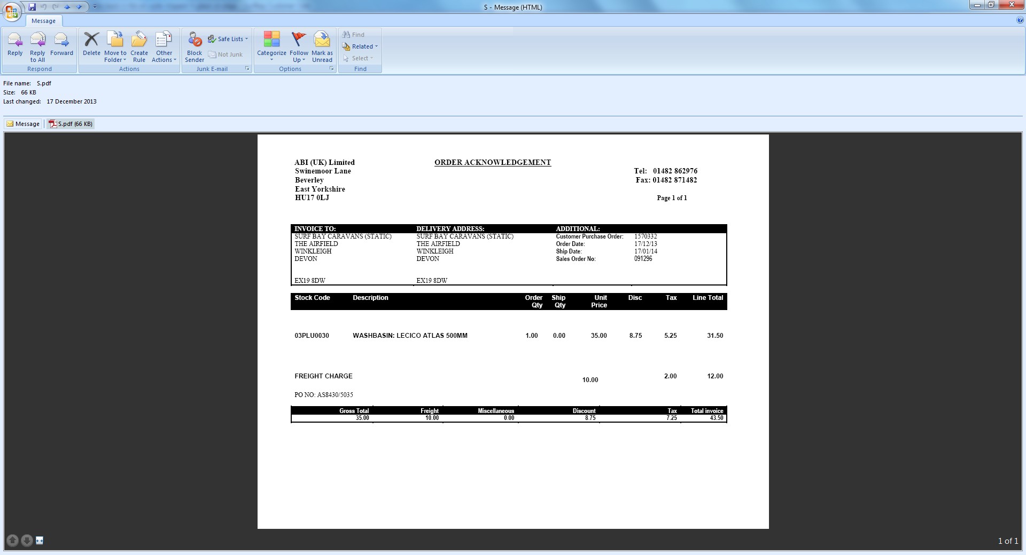Click Reply to All

(x=37, y=46)
